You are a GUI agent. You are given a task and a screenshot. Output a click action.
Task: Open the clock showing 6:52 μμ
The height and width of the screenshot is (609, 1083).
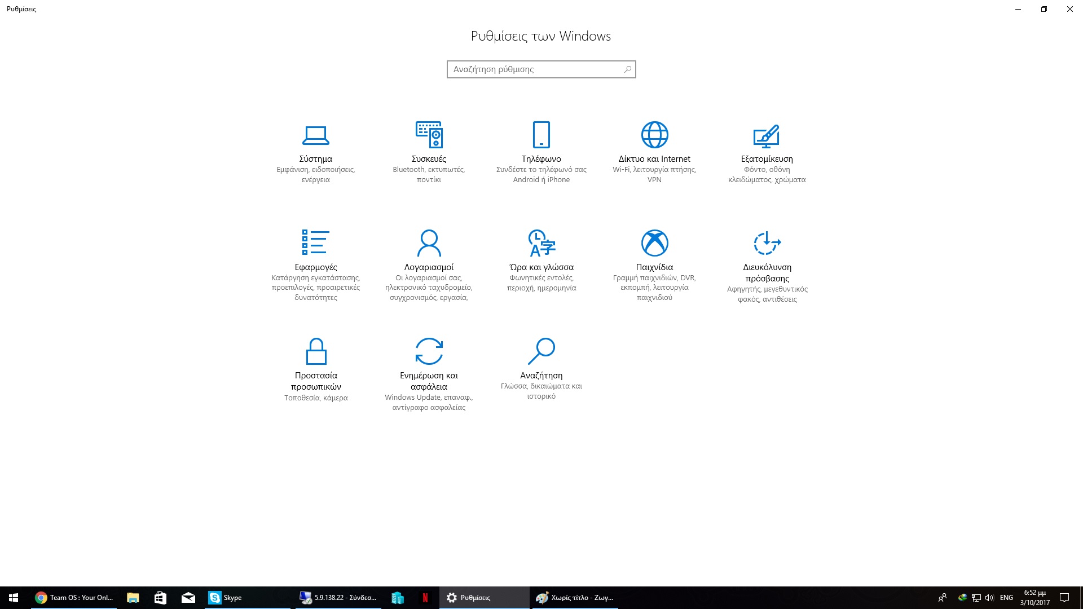tap(1035, 598)
